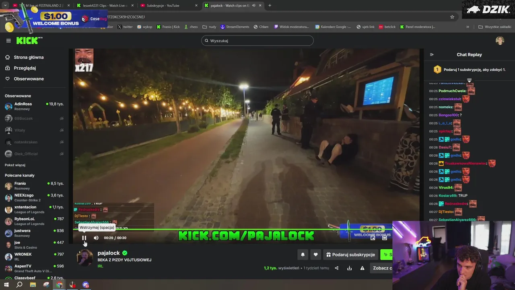Image resolution: width=515 pixels, height=290 pixels.
Task: Collapse the Chat Replay panel
Action: coord(432,55)
